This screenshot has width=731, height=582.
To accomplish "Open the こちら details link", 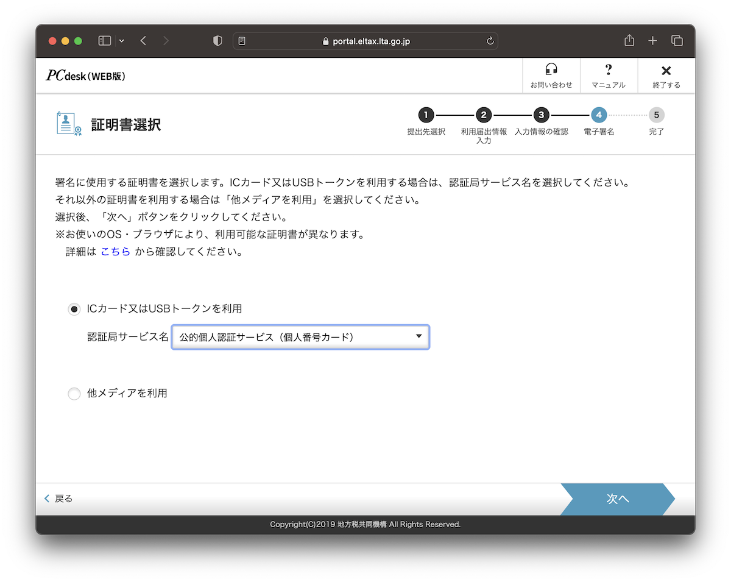I will click(116, 252).
